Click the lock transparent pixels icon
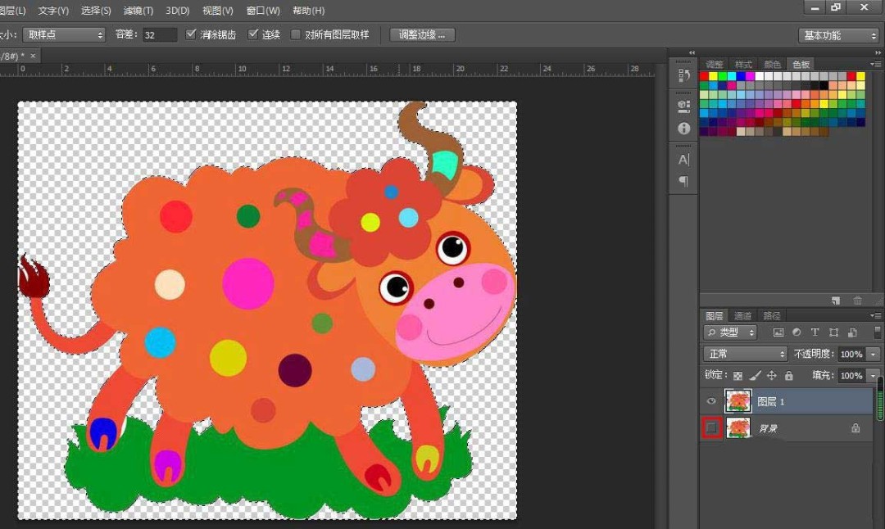Image resolution: width=885 pixels, height=529 pixels. [x=737, y=376]
